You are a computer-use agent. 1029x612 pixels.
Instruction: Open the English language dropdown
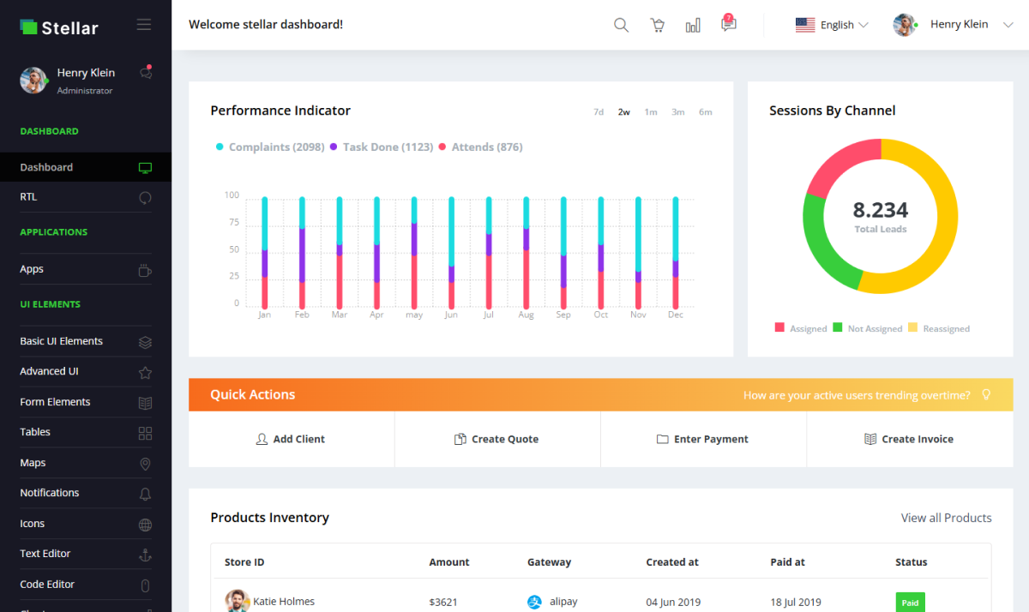[x=832, y=25]
